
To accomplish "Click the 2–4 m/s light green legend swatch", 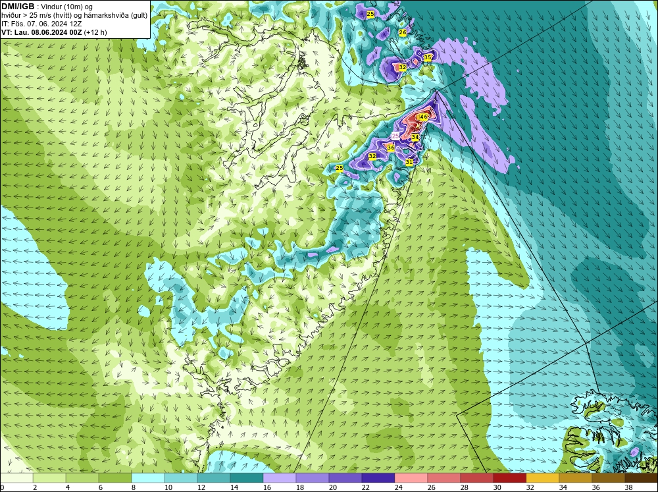I will pos(49,478).
